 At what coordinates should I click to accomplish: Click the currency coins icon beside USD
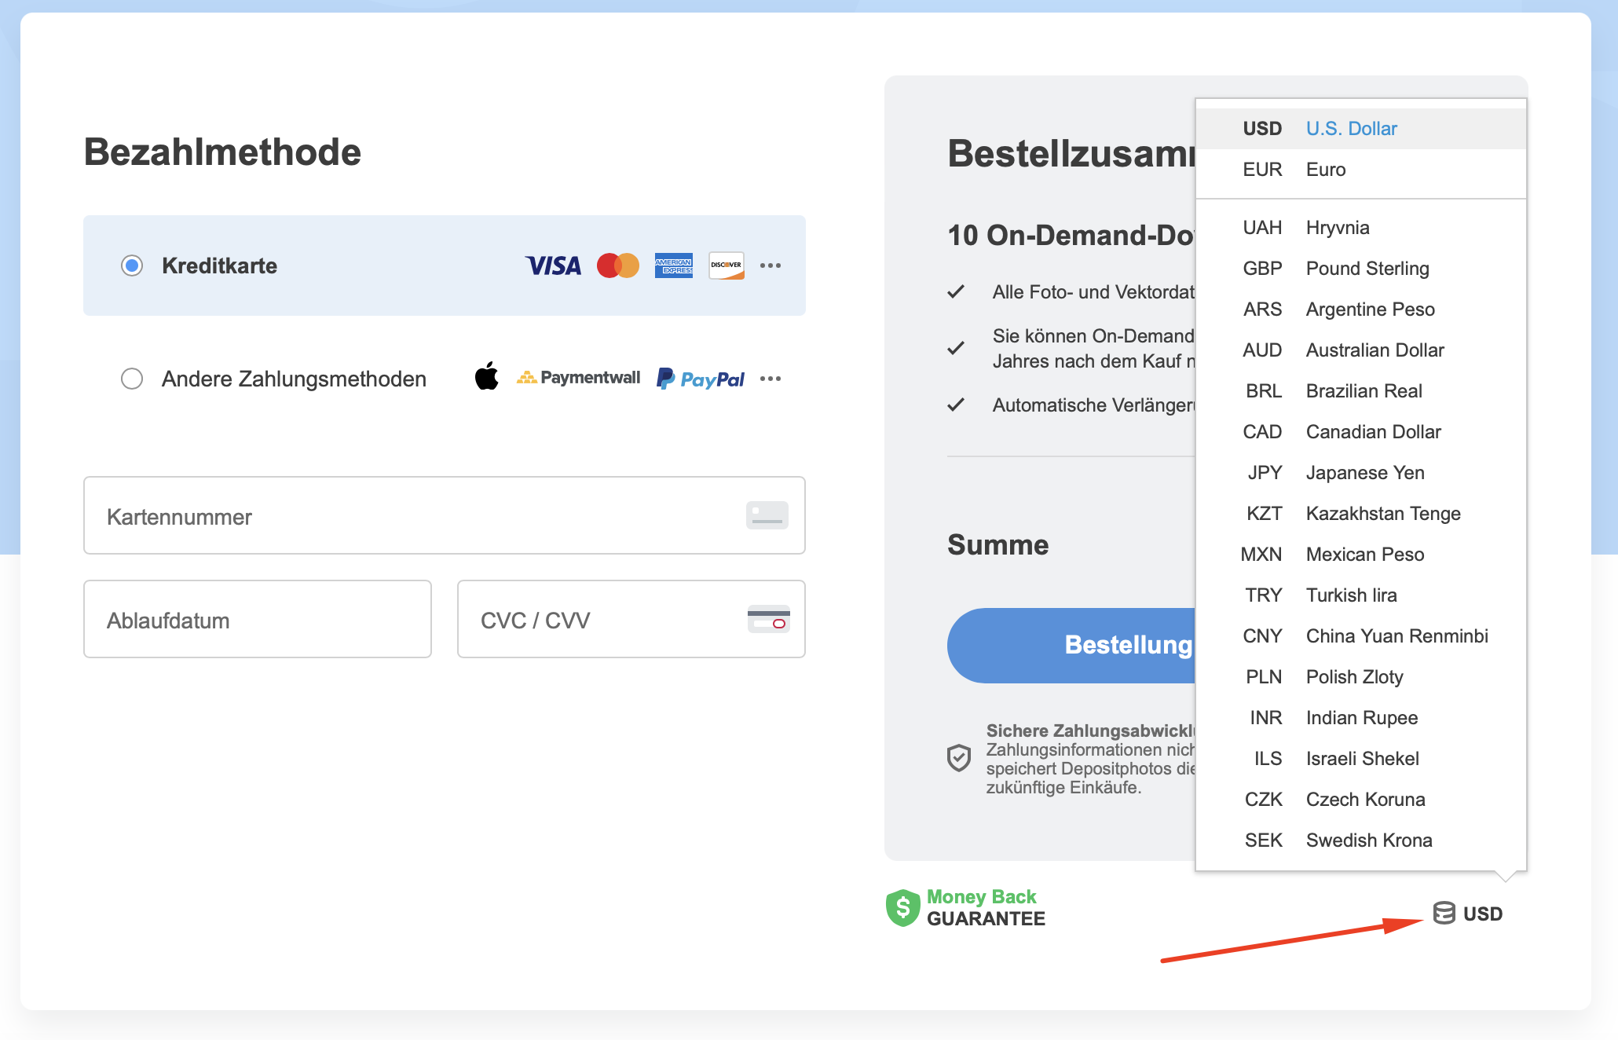1444,913
